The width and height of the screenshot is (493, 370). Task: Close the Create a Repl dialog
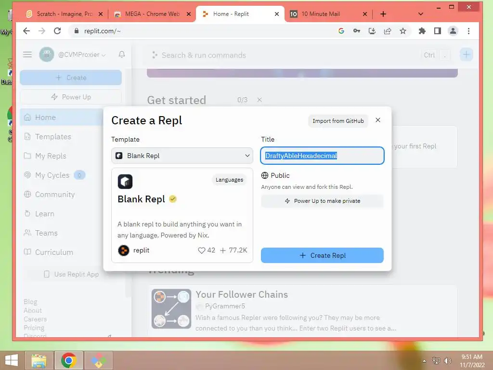click(377, 120)
